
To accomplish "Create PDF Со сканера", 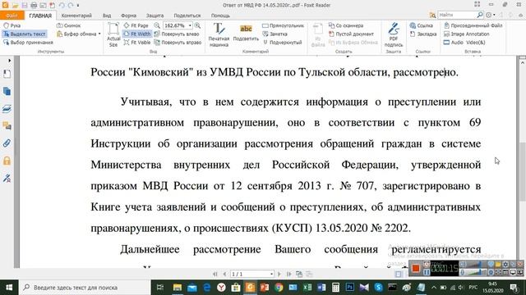I will point(346,25).
